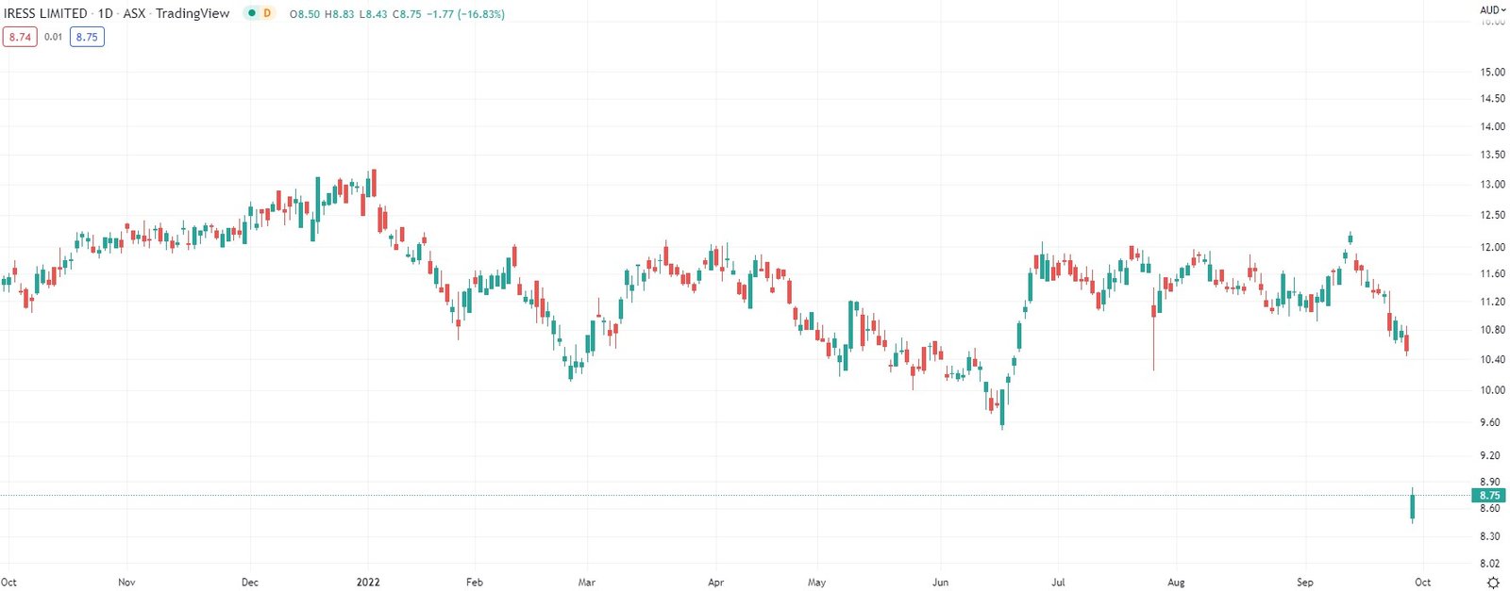Viewport: 1510px width, 591px height.
Task: Click the 8.90 price axis label
Action: (1489, 482)
